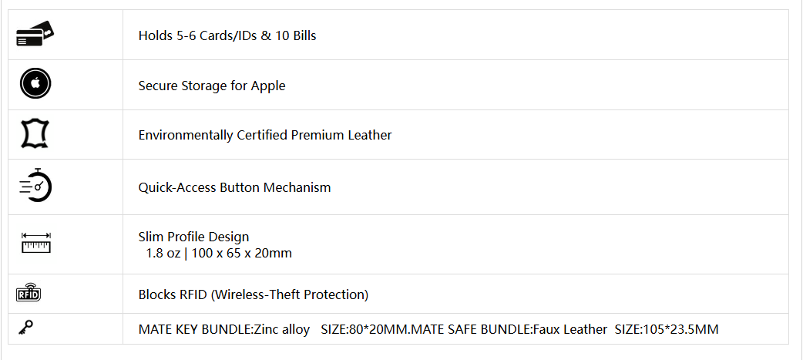Click the quick-access stopwatch icon
Image resolution: width=803 pixels, height=360 pixels.
point(35,185)
